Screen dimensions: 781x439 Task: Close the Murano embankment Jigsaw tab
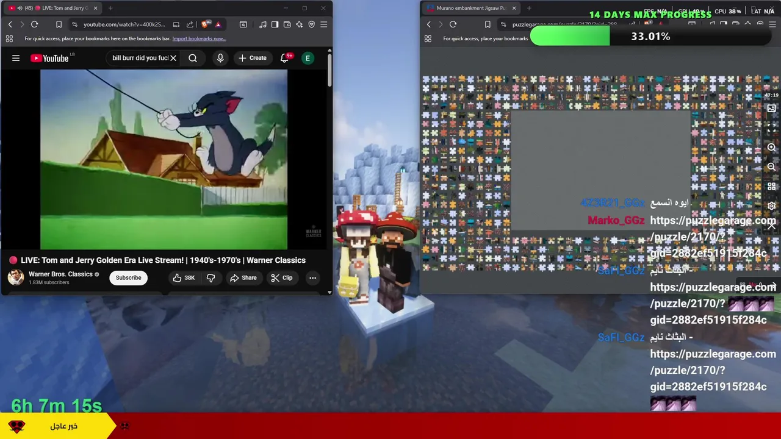tap(514, 8)
